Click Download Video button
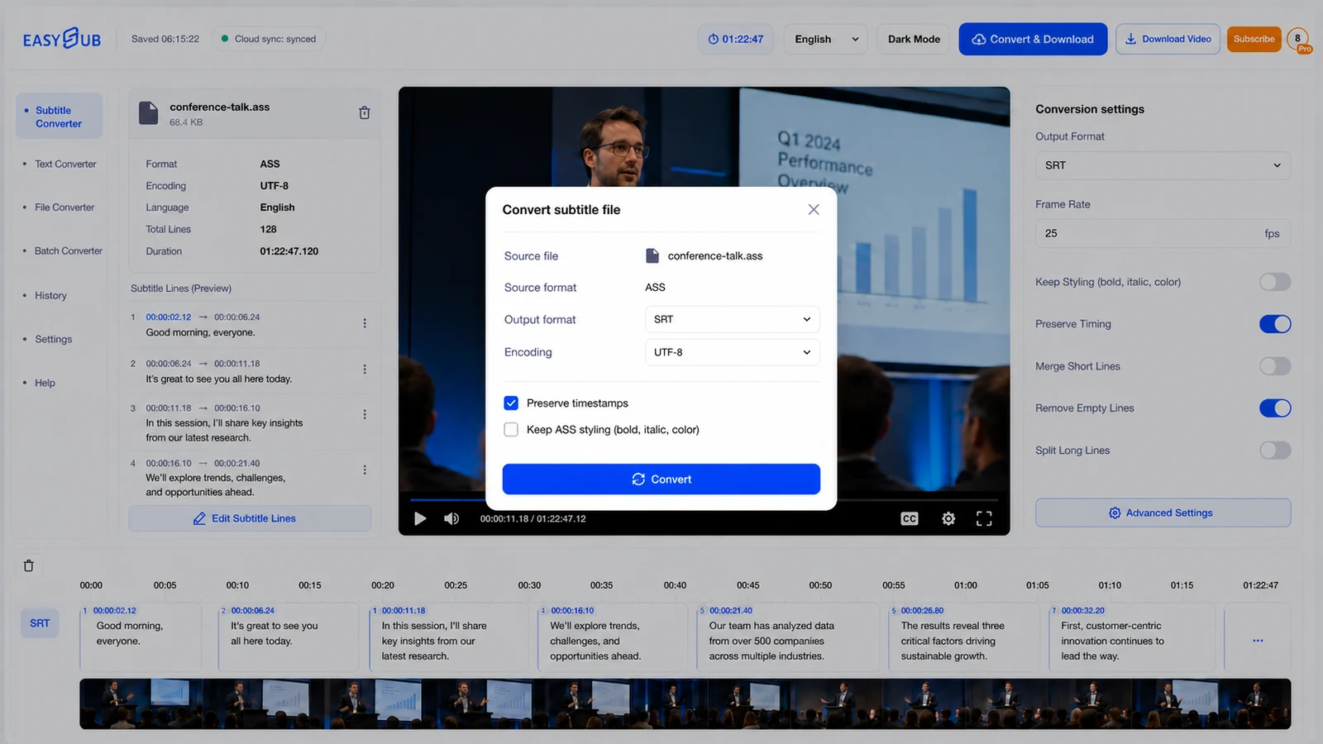The height and width of the screenshot is (744, 1323). pyautogui.click(x=1168, y=39)
